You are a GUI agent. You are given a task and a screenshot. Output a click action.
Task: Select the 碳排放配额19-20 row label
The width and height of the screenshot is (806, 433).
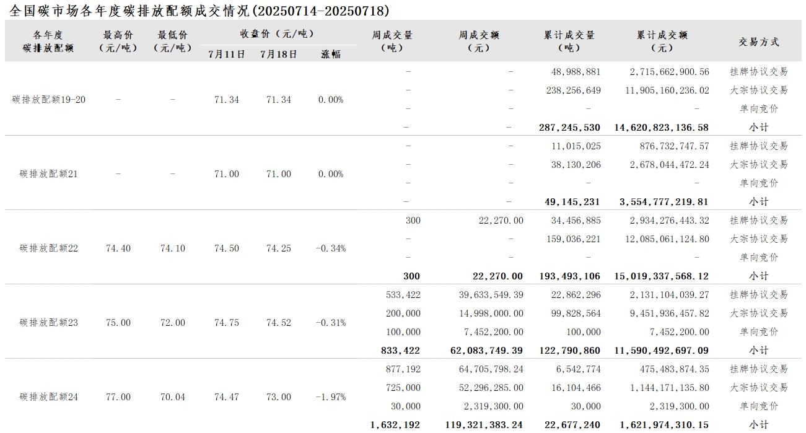(x=49, y=100)
